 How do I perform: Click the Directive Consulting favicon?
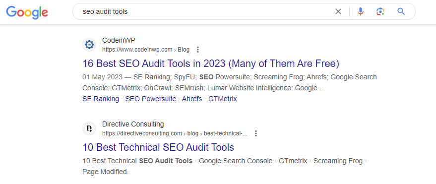(89, 128)
